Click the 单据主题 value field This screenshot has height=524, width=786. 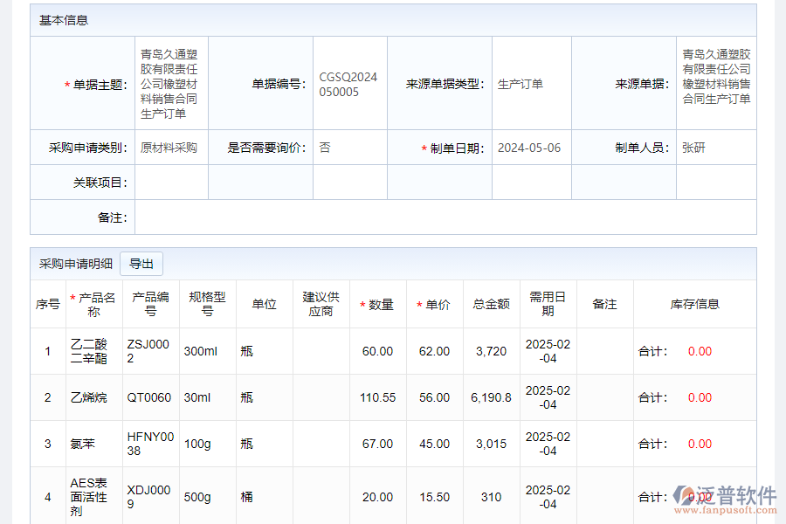(x=170, y=84)
